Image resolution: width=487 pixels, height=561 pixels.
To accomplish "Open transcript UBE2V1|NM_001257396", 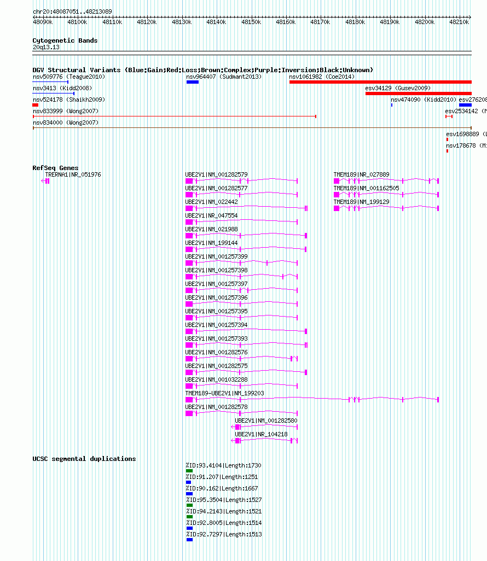I will point(216,297).
